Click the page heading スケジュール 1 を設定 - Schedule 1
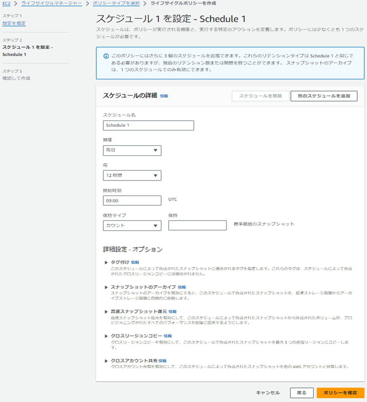 [x=171, y=19]
